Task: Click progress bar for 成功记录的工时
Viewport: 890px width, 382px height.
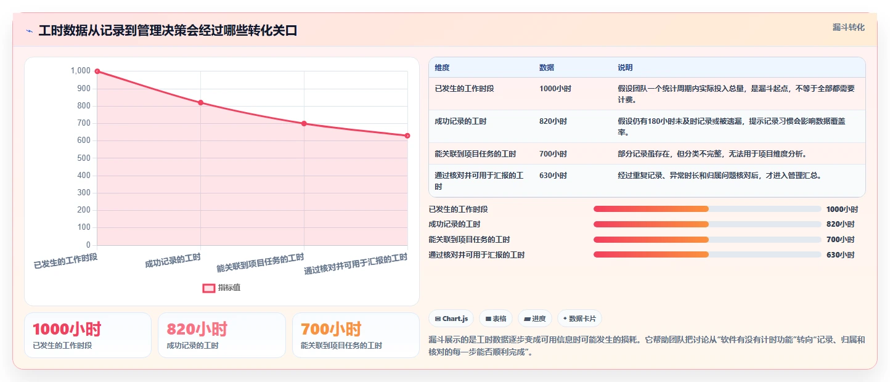Action: (x=707, y=224)
